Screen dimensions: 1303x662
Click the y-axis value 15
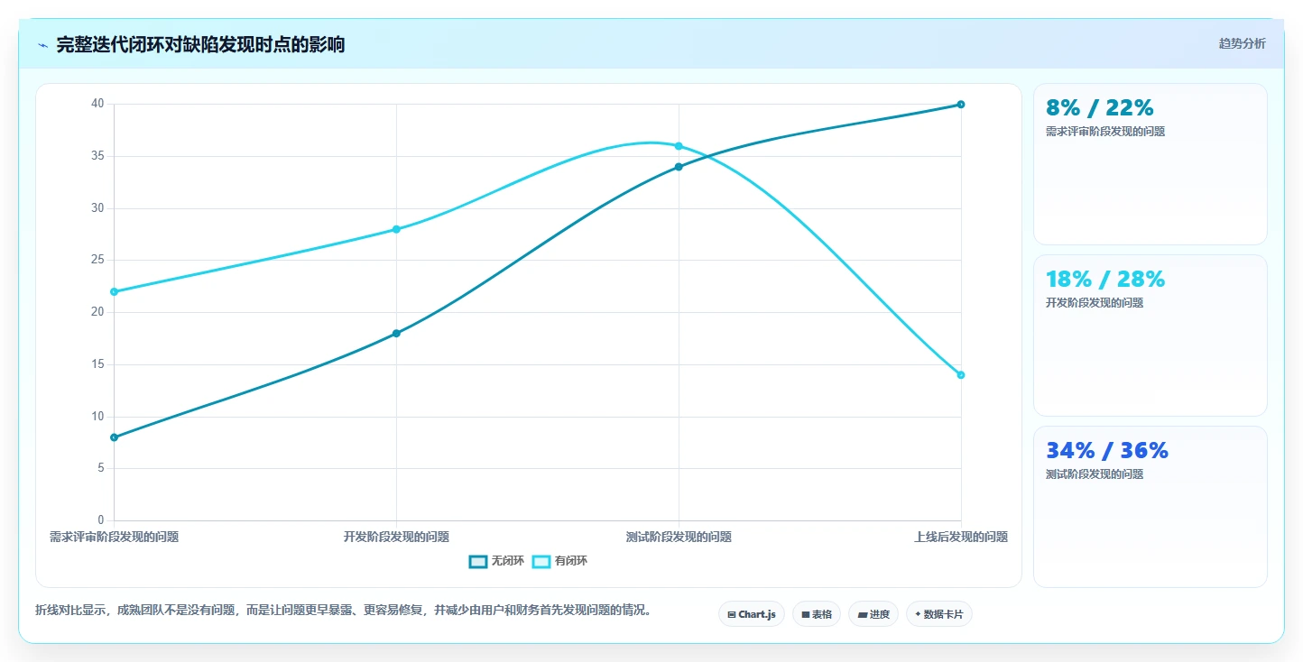[98, 364]
